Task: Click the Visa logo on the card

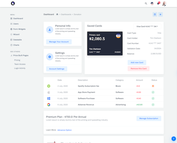Action: [x=118, y=36]
